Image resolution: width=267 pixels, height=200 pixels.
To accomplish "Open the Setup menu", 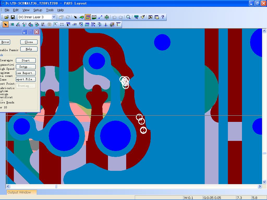I will point(38,10).
